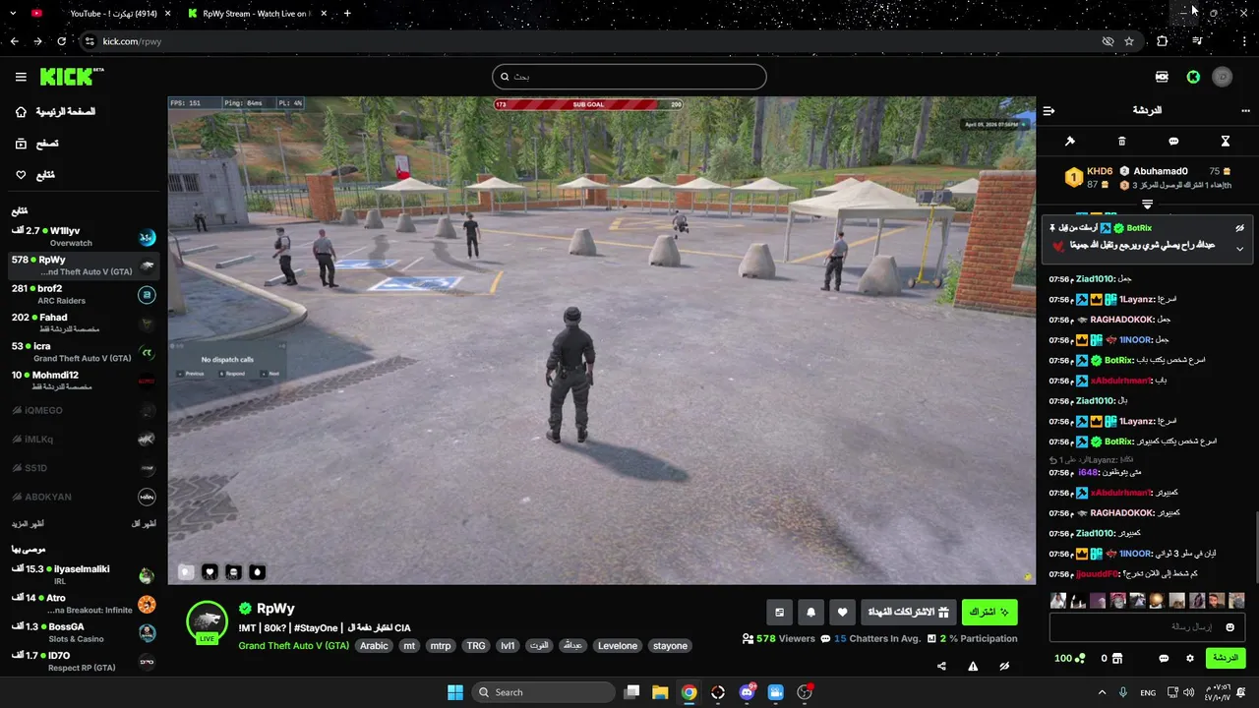The width and height of the screenshot is (1259, 708).
Task: Open the emoji picker in chat
Action: [x=1229, y=627]
